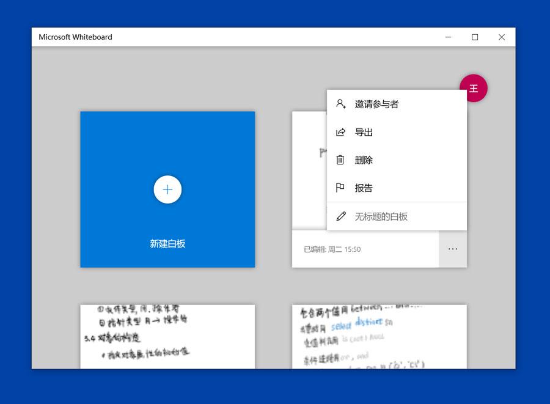Open the whiteboard edited 周二 15:50 thumbnail
The height and width of the screenshot is (404, 550).
(x=309, y=171)
